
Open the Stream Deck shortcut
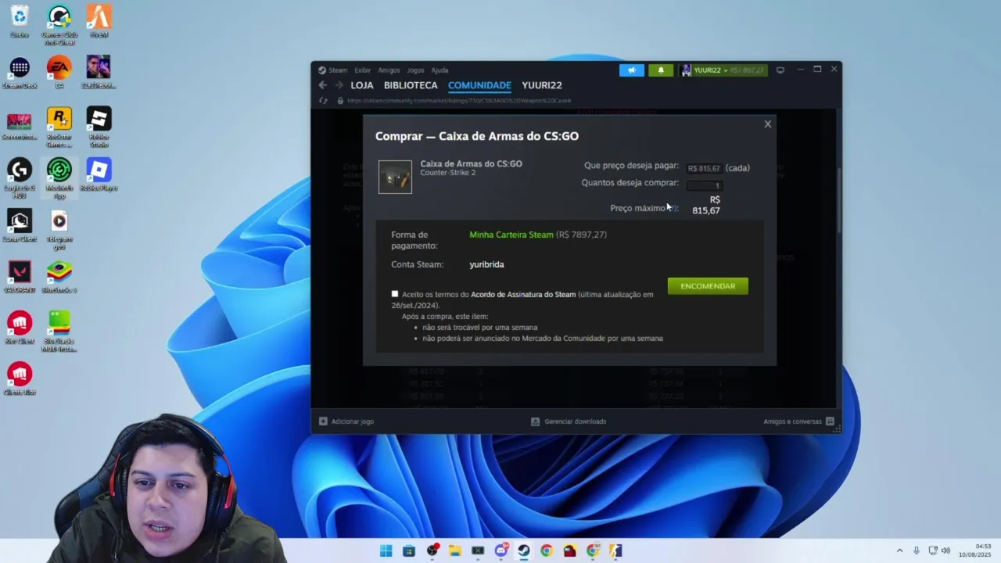click(20, 72)
